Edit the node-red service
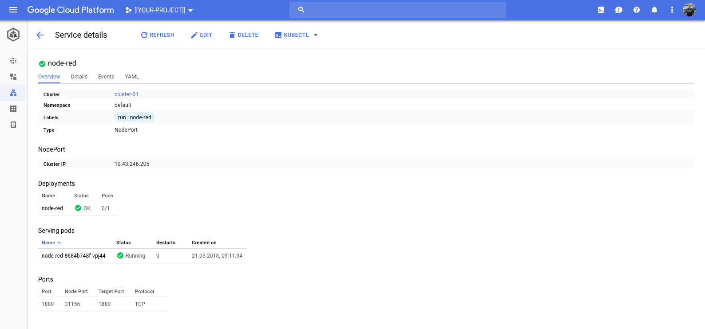Screen dimensions: 705x329 point(202,35)
